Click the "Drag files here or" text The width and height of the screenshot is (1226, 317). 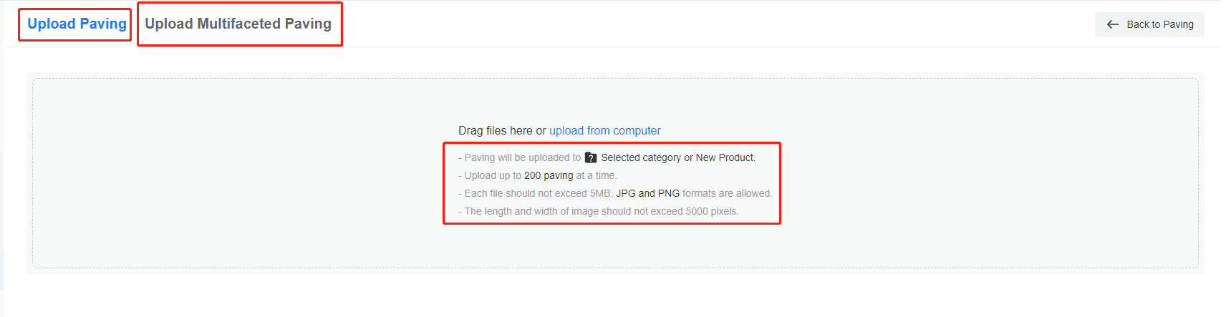coord(502,131)
